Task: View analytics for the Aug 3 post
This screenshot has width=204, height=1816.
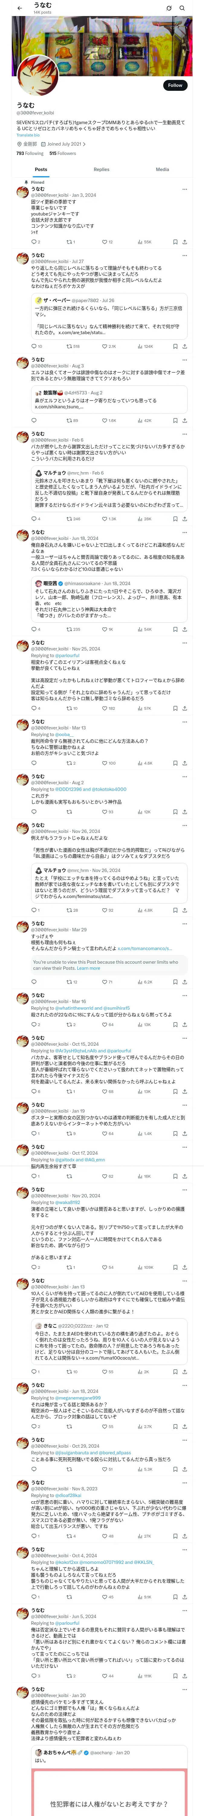Action: coord(141,420)
